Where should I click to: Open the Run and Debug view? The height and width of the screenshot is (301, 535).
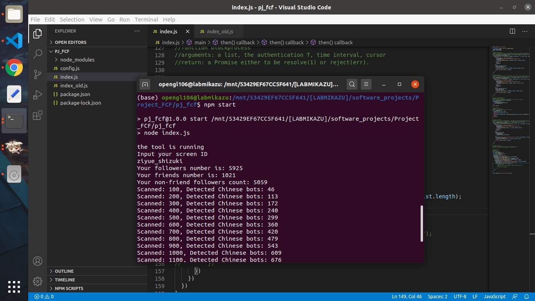click(x=38, y=95)
